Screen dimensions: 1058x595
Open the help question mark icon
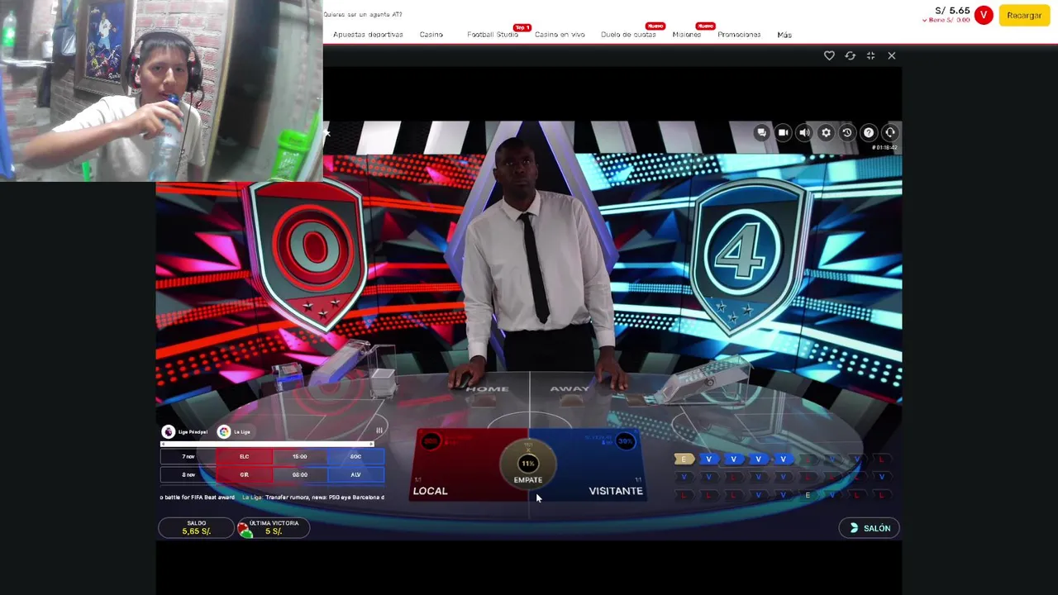point(869,132)
